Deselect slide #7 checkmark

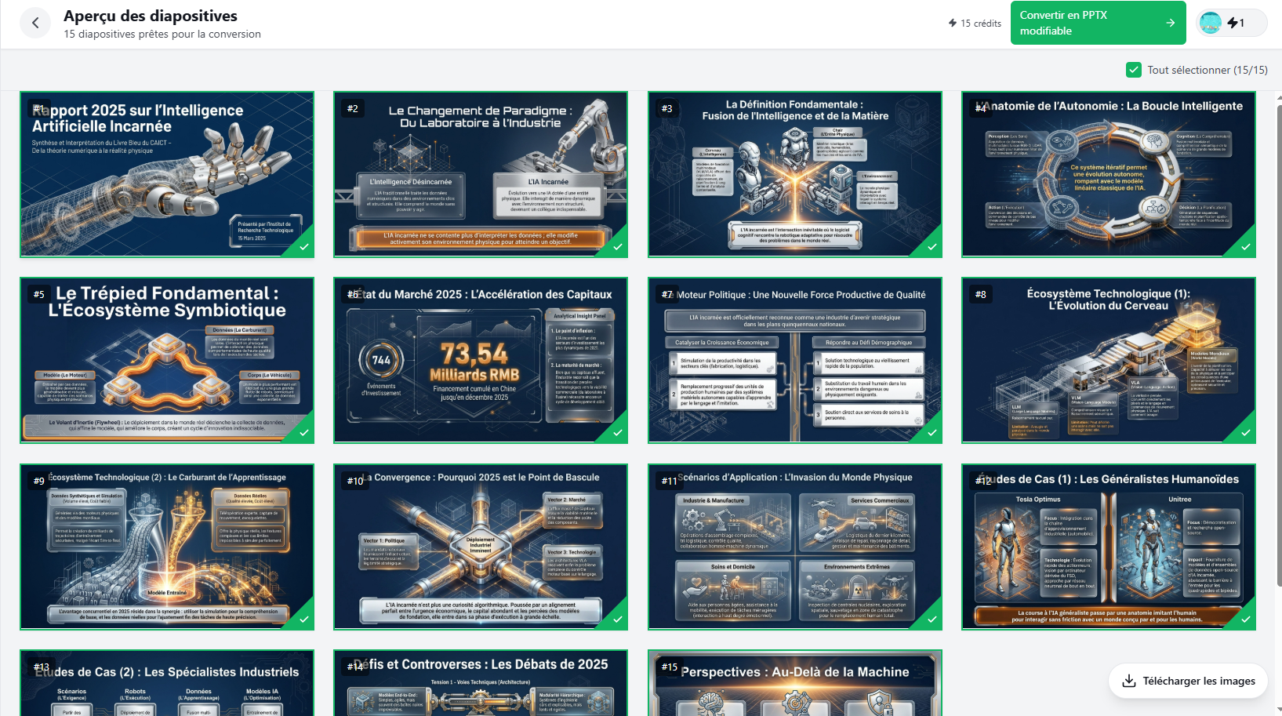[932, 433]
